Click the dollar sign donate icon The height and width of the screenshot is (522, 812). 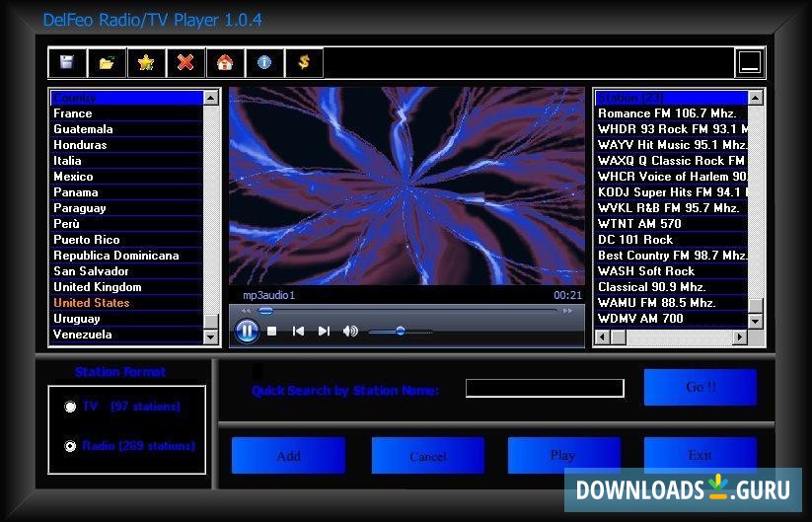[304, 63]
